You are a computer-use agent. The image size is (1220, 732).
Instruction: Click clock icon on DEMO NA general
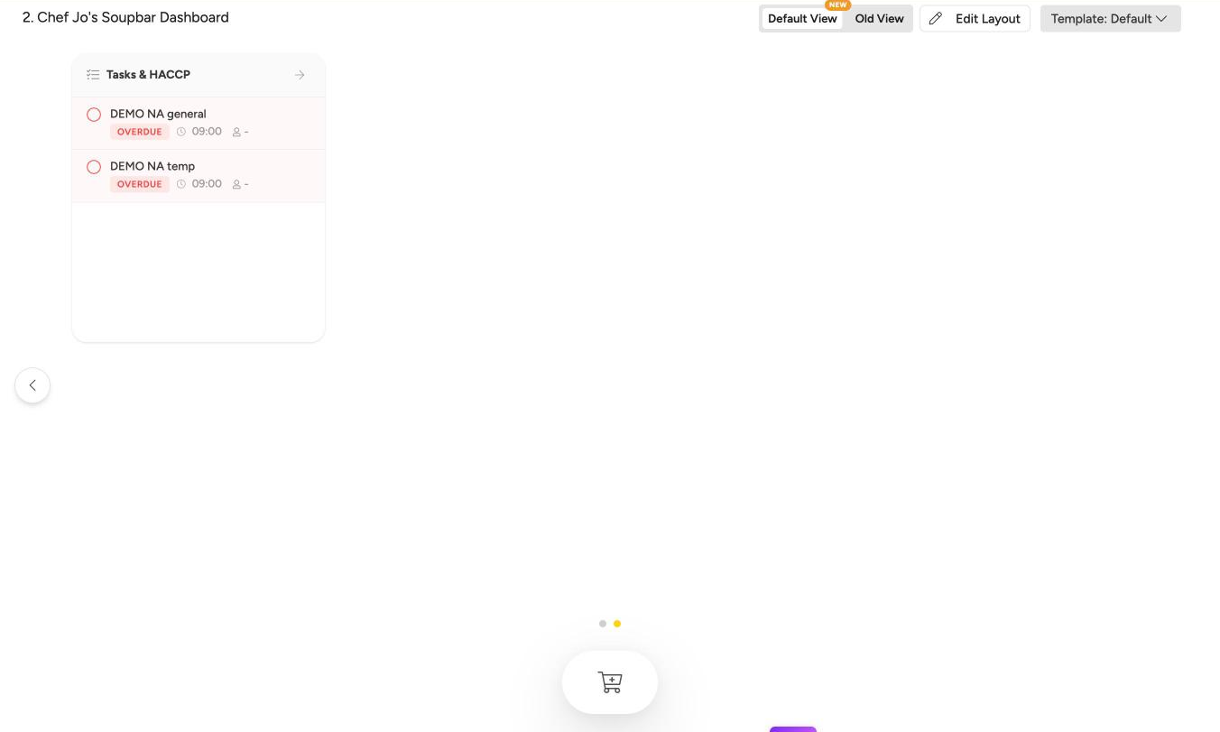181,132
